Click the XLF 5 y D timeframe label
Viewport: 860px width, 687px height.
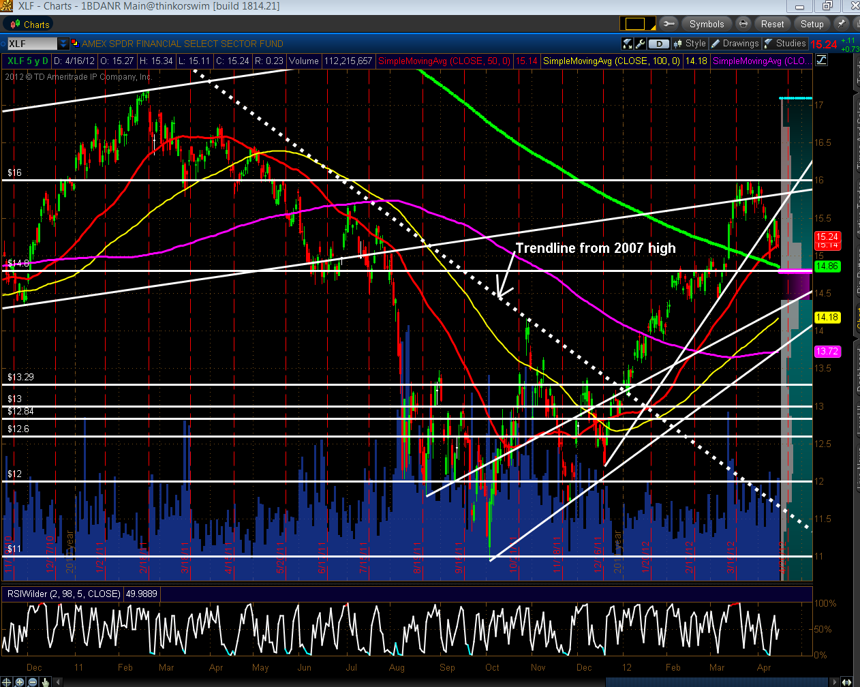[x=28, y=61]
